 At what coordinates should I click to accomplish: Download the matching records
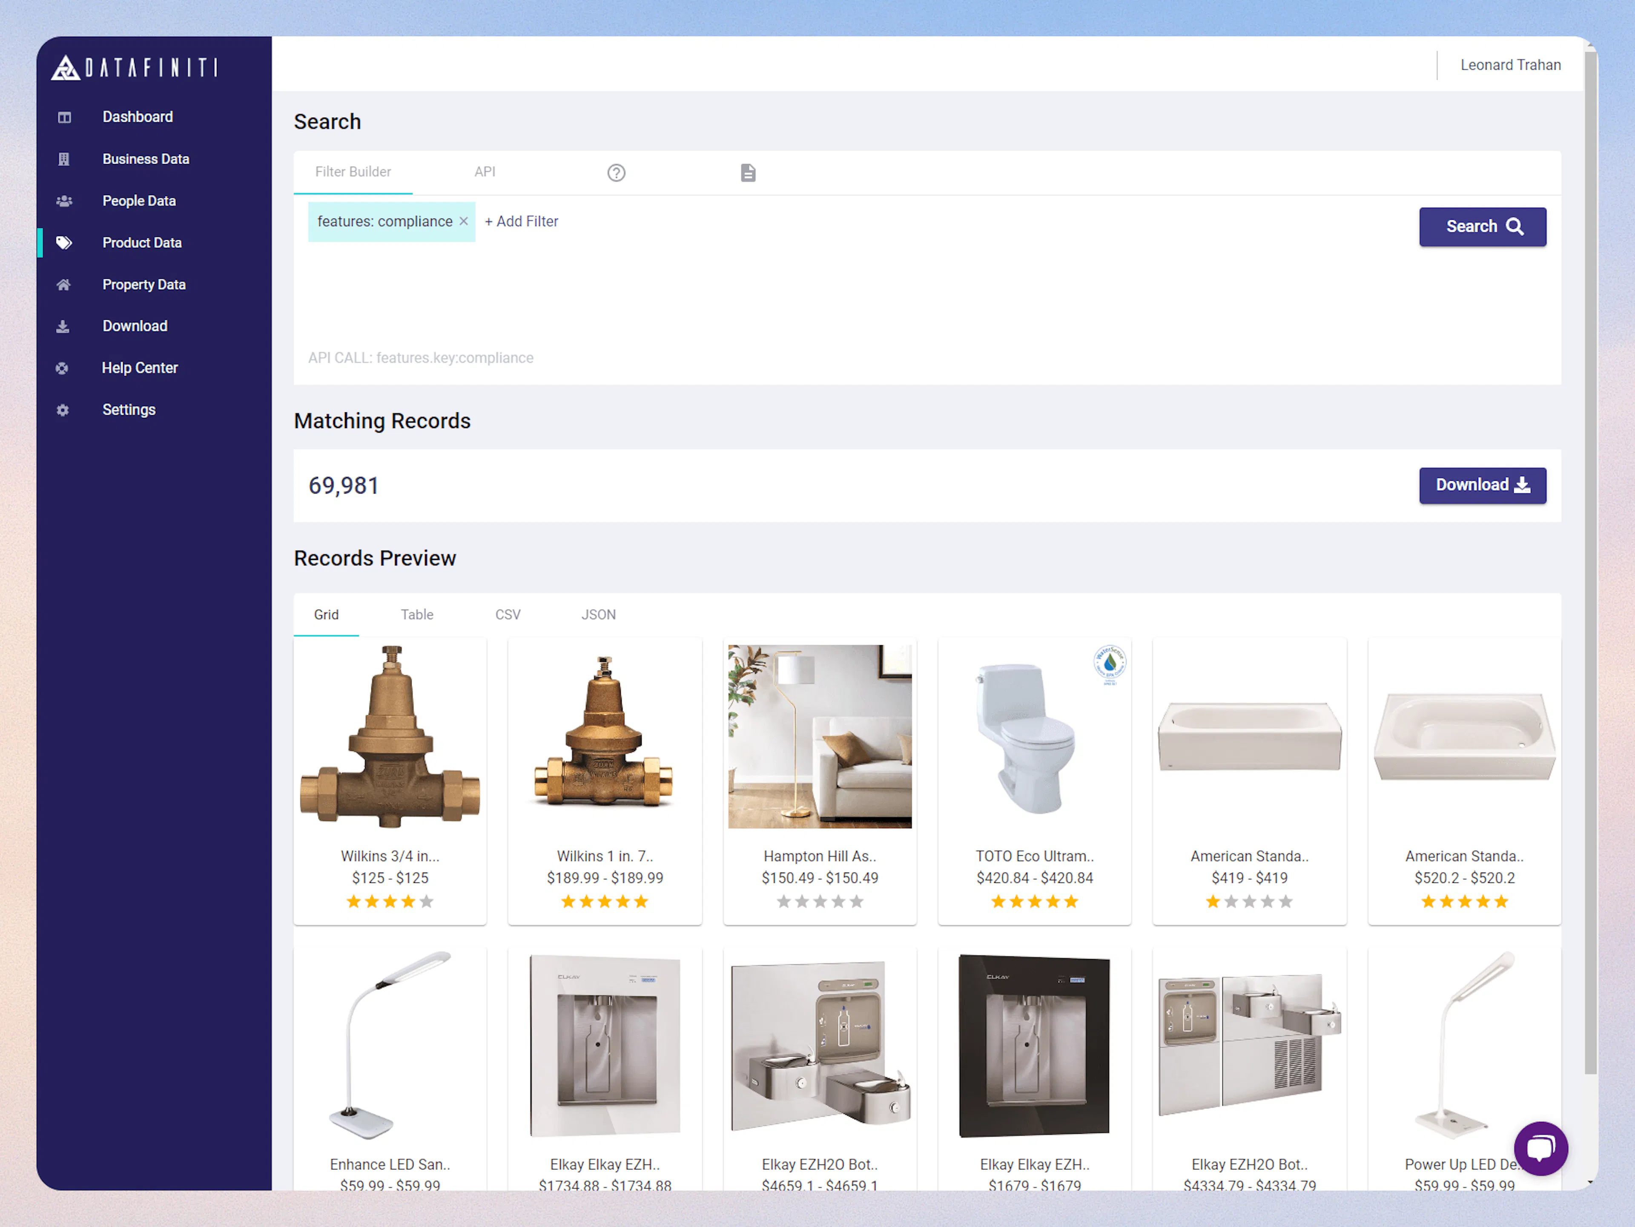1482,485
